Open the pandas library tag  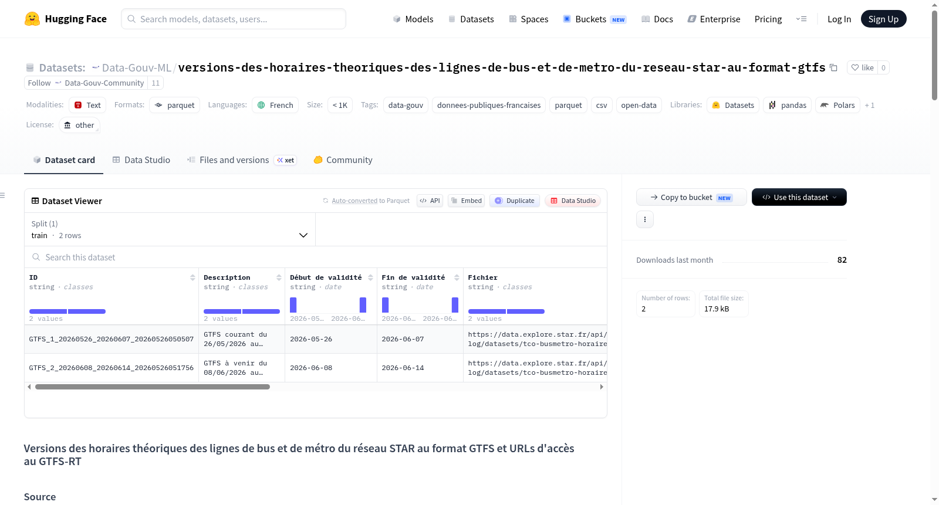click(788, 105)
